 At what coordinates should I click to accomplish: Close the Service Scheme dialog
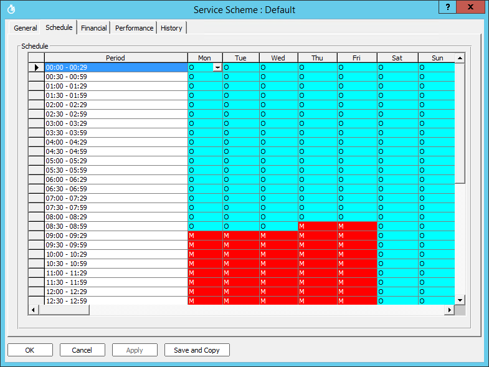click(470, 7)
